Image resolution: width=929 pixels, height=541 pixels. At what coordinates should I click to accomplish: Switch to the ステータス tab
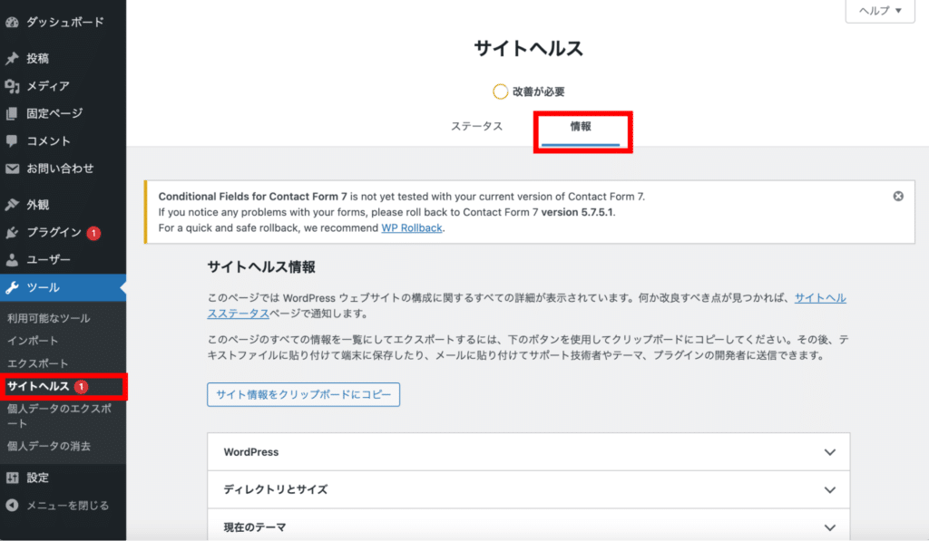(478, 127)
